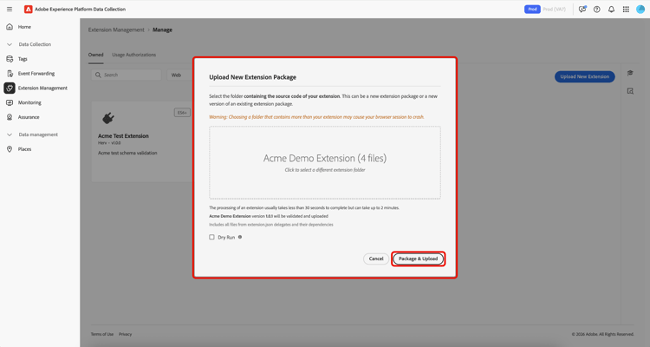This screenshot has width=650, height=347.
Task: Open the notifications bell
Action: click(612, 10)
